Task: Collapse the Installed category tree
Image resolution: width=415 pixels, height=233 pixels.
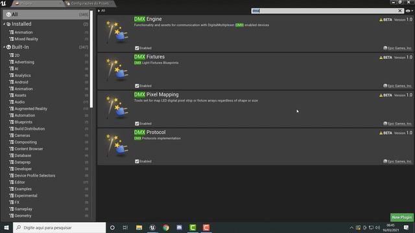Action: pos(5,24)
